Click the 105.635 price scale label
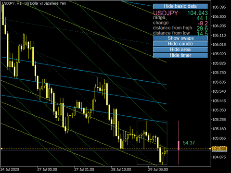Viewport: 231px width, 173px height. point(219,82)
